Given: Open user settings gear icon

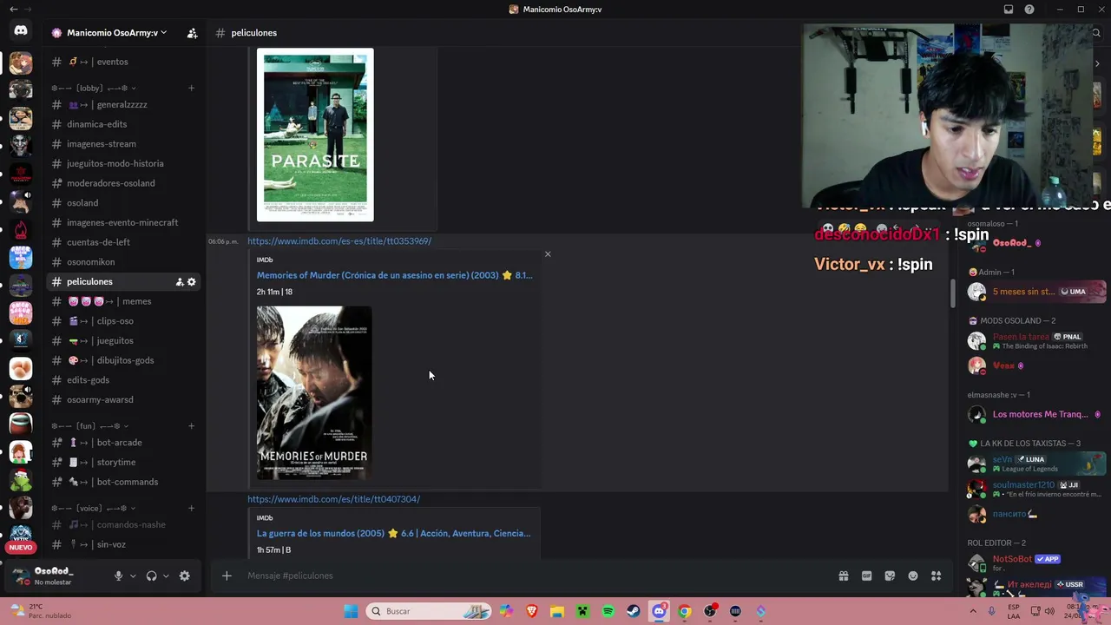Looking at the screenshot, I should click(x=184, y=576).
